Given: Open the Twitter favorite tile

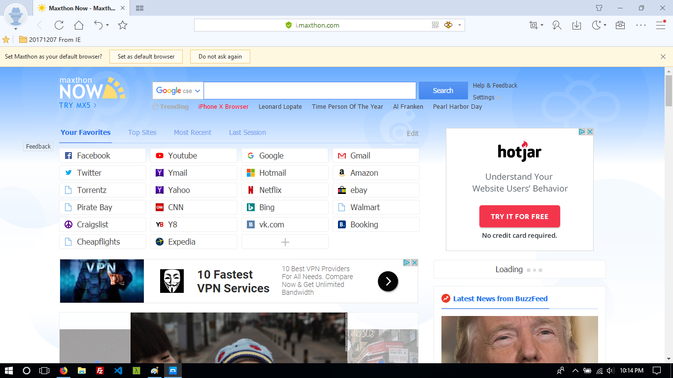Looking at the screenshot, I should click(102, 173).
